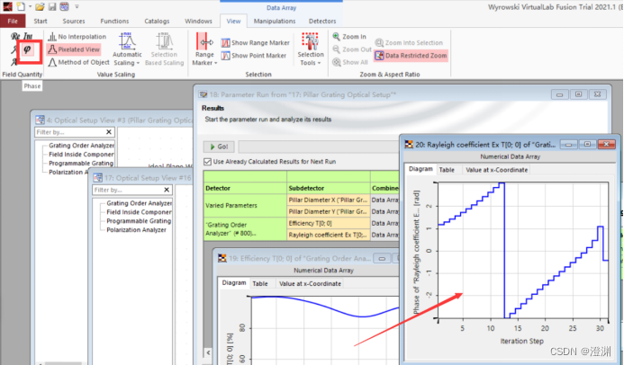Open the File menu
624x365 pixels.
click(13, 21)
